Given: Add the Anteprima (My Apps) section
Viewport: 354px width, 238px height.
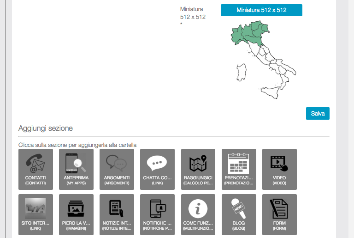Looking at the screenshot, I should (76, 169).
